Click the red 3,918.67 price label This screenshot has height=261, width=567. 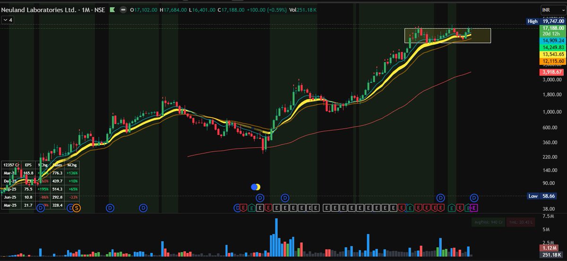point(552,72)
